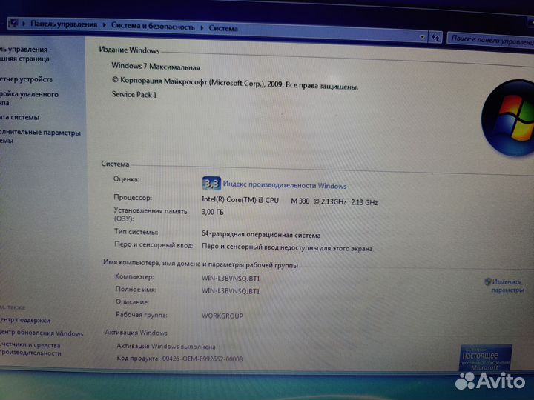The image size is (534, 400).
Task: Click the refresh button next to address bar
Action: tap(435, 37)
